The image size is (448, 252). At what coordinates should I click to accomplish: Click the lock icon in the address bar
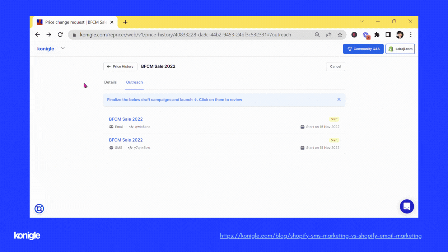coord(74,35)
